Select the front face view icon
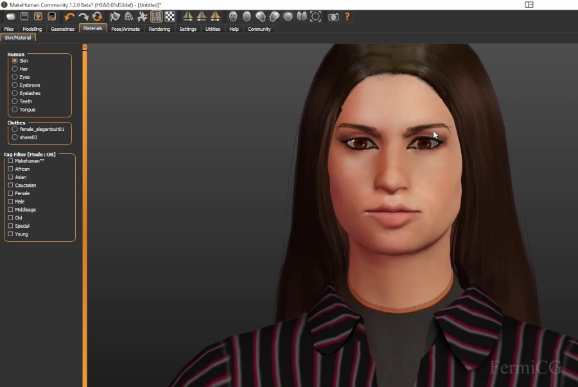The height and width of the screenshot is (387, 578). point(233,17)
